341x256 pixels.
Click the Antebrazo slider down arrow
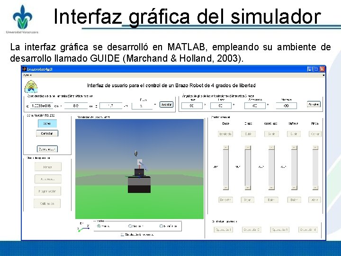click(x=271, y=188)
